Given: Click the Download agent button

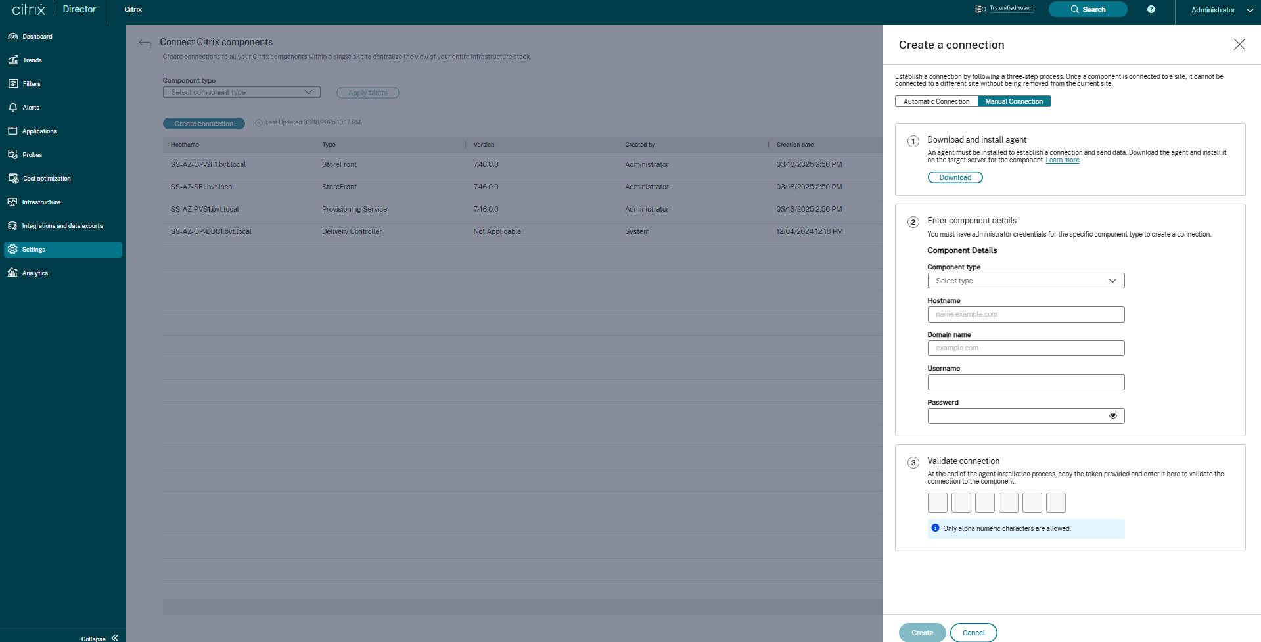Looking at the screenshot, I should click(954, 177).
